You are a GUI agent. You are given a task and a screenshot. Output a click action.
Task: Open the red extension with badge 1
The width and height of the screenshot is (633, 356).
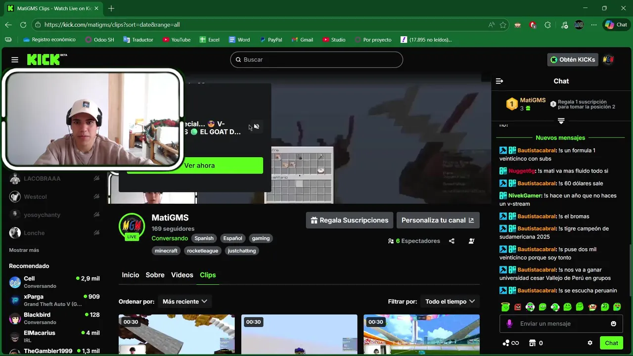[x=533, y=25]
